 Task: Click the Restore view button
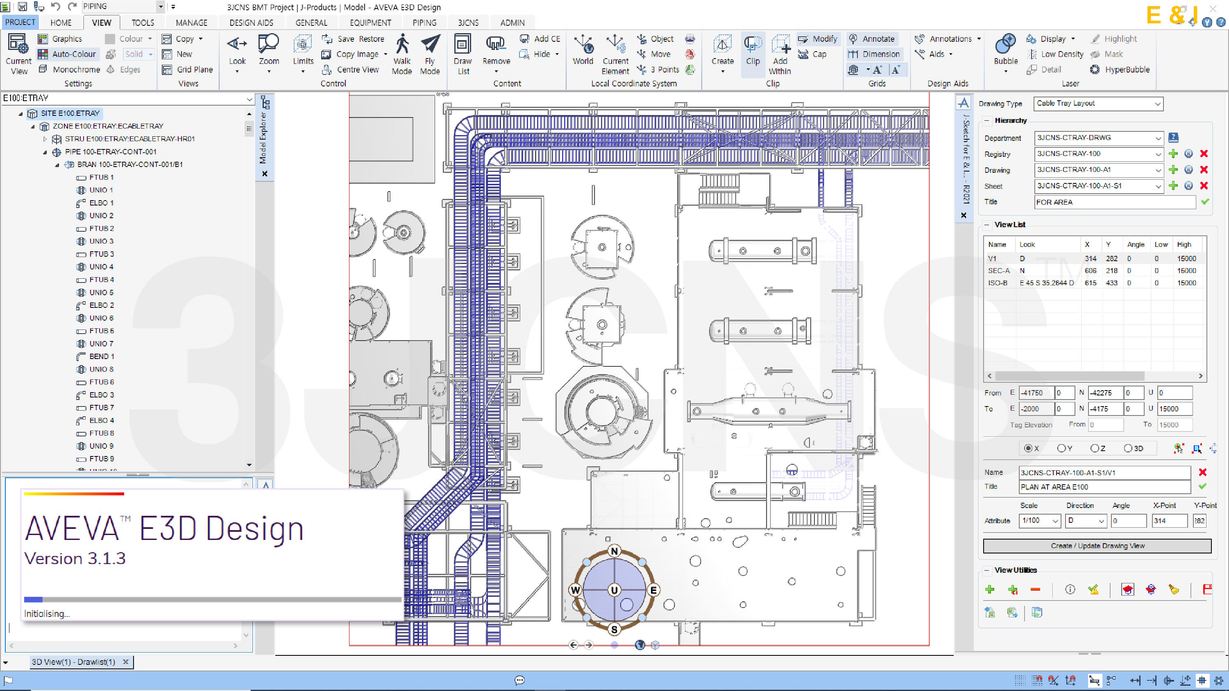371,38
